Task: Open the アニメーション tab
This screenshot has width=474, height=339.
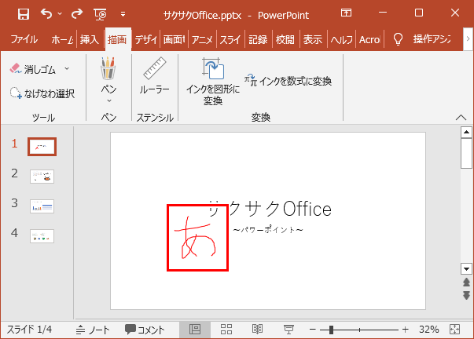Action: click(x=202, y=39)
